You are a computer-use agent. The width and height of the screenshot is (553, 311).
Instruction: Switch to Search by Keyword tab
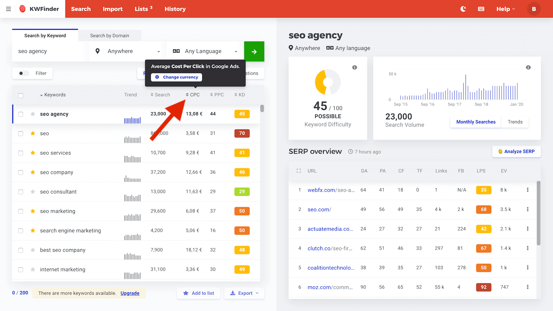click(x=45, y=35)
